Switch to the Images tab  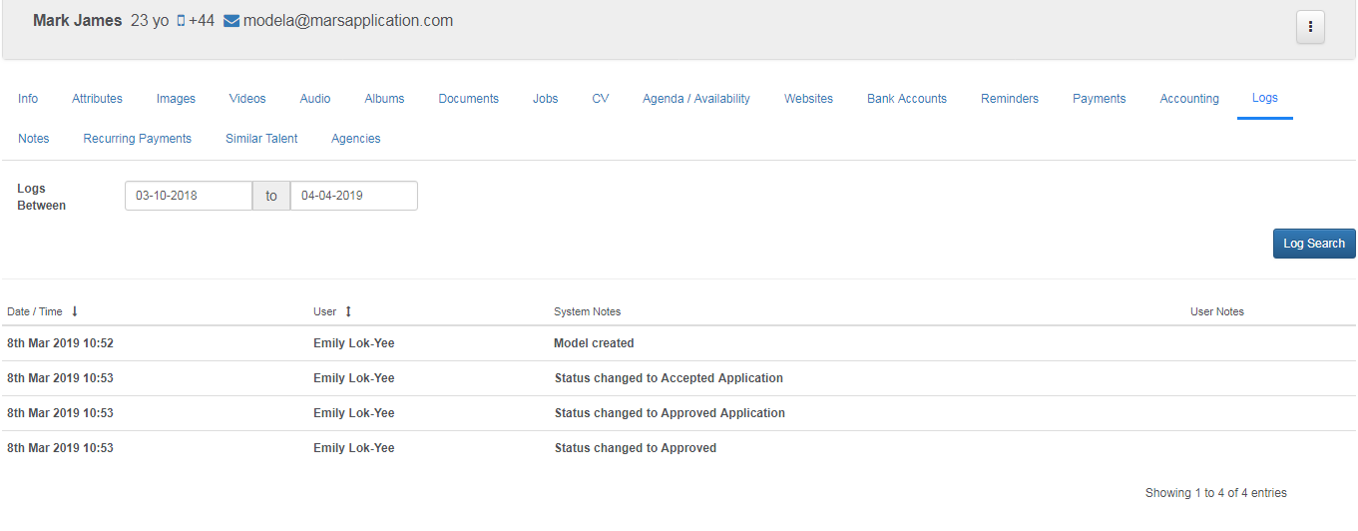tap(176, 99)
